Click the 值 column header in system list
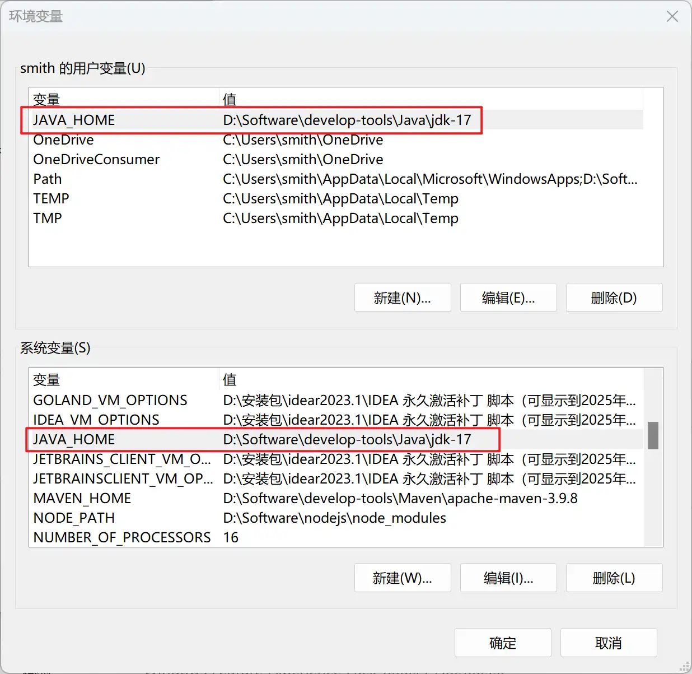 point(431,379)
